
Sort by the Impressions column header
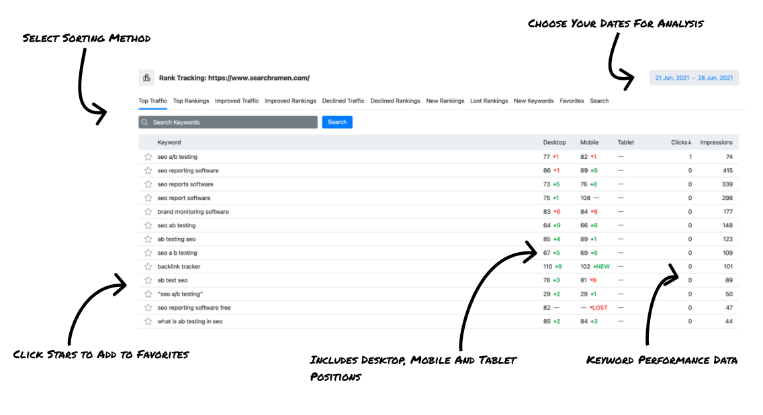coord(716,142)
